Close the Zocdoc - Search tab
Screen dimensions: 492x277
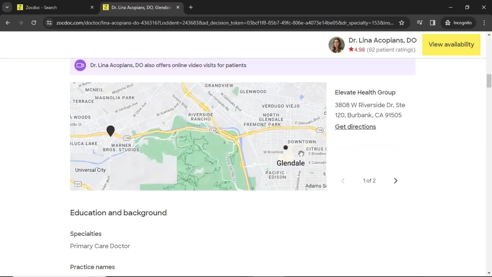click(x=92, y=7)
